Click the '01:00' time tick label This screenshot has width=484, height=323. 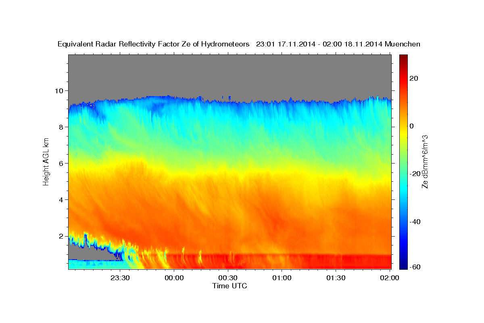[x=282, y=278]
